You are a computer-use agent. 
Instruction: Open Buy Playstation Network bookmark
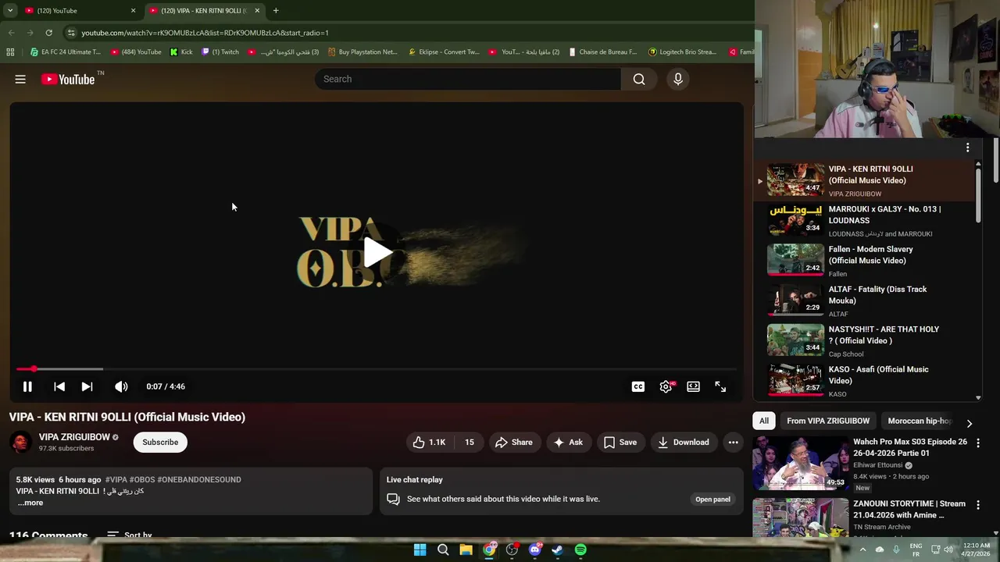362,52
